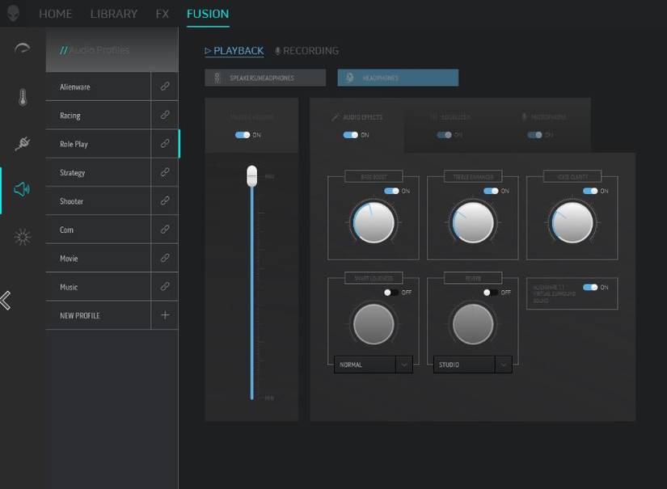Click the Bass Boost knob
This screenshot has width=667, height=489.
(374, 222)
